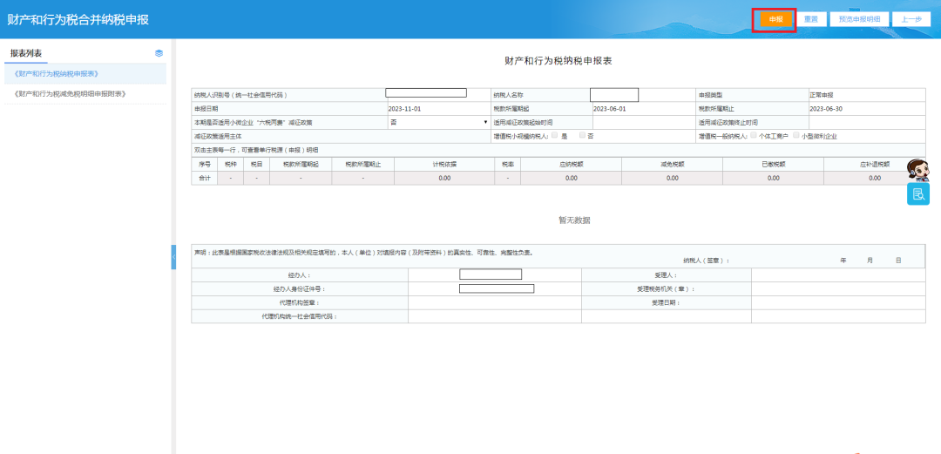Focus the 经办人 input field
Viewport: 941px width, 454px height.
coord(491,274)
